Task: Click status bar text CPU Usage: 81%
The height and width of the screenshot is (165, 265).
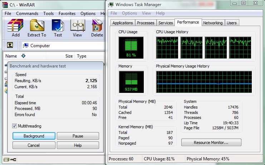Action: click(159, 159)
